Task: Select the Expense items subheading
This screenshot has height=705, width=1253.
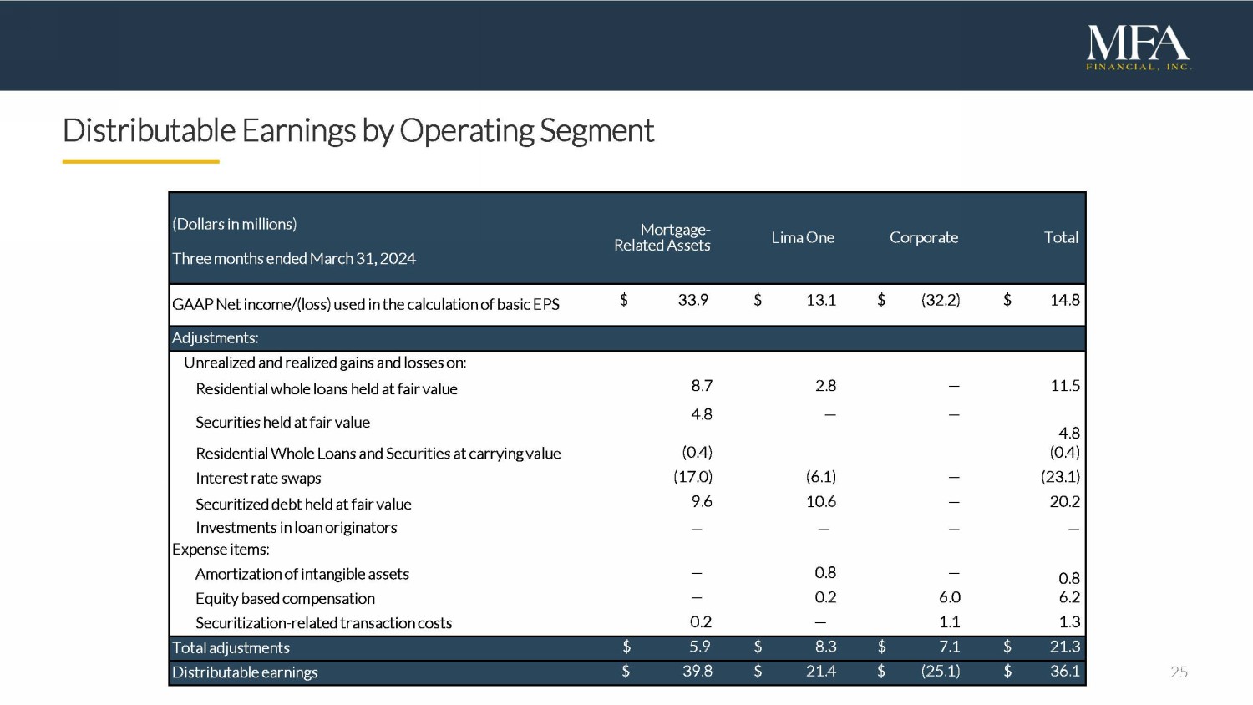Action: coord(221,550)
